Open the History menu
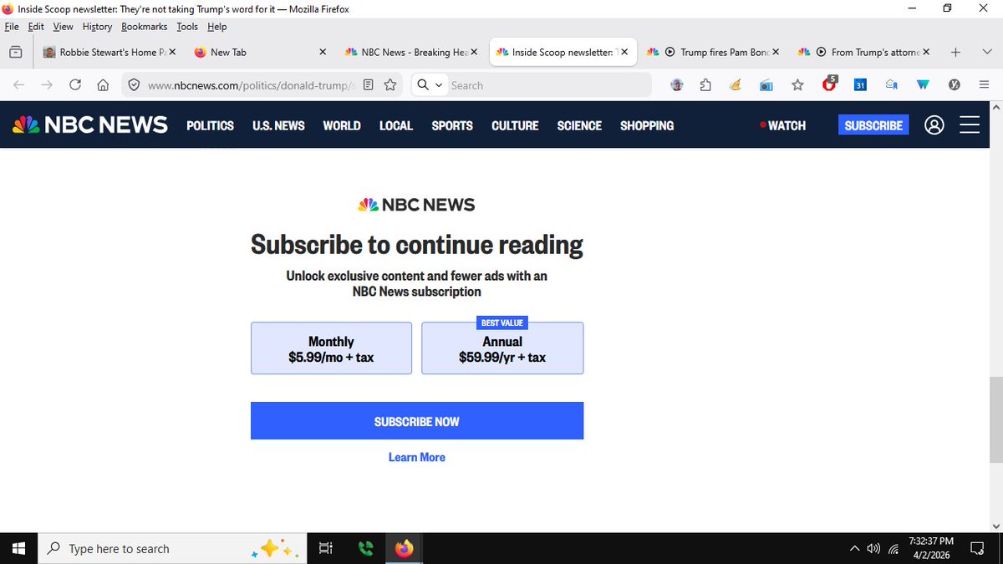 click(x=97, y=27)
